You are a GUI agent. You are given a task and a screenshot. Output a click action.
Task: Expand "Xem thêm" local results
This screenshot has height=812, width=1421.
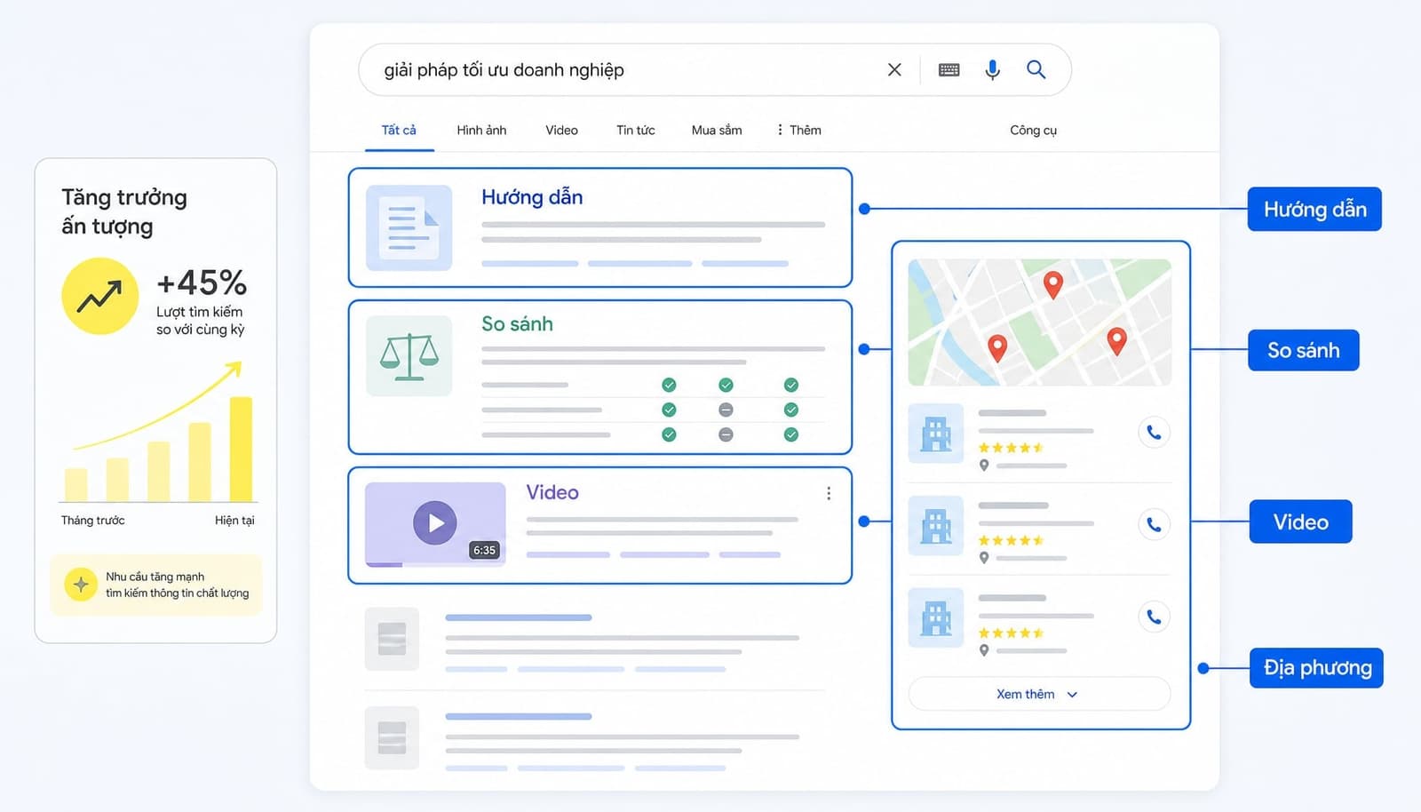1039,694
